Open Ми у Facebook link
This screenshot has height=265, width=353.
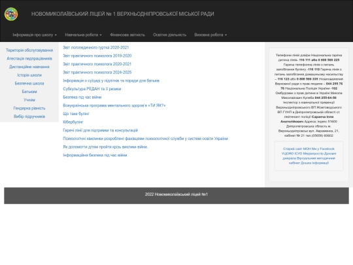point(324,149)
